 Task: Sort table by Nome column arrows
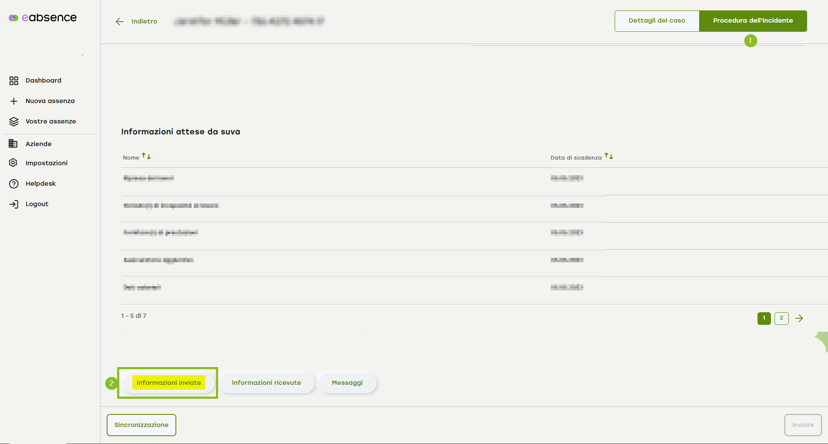(x=146, y=156)
